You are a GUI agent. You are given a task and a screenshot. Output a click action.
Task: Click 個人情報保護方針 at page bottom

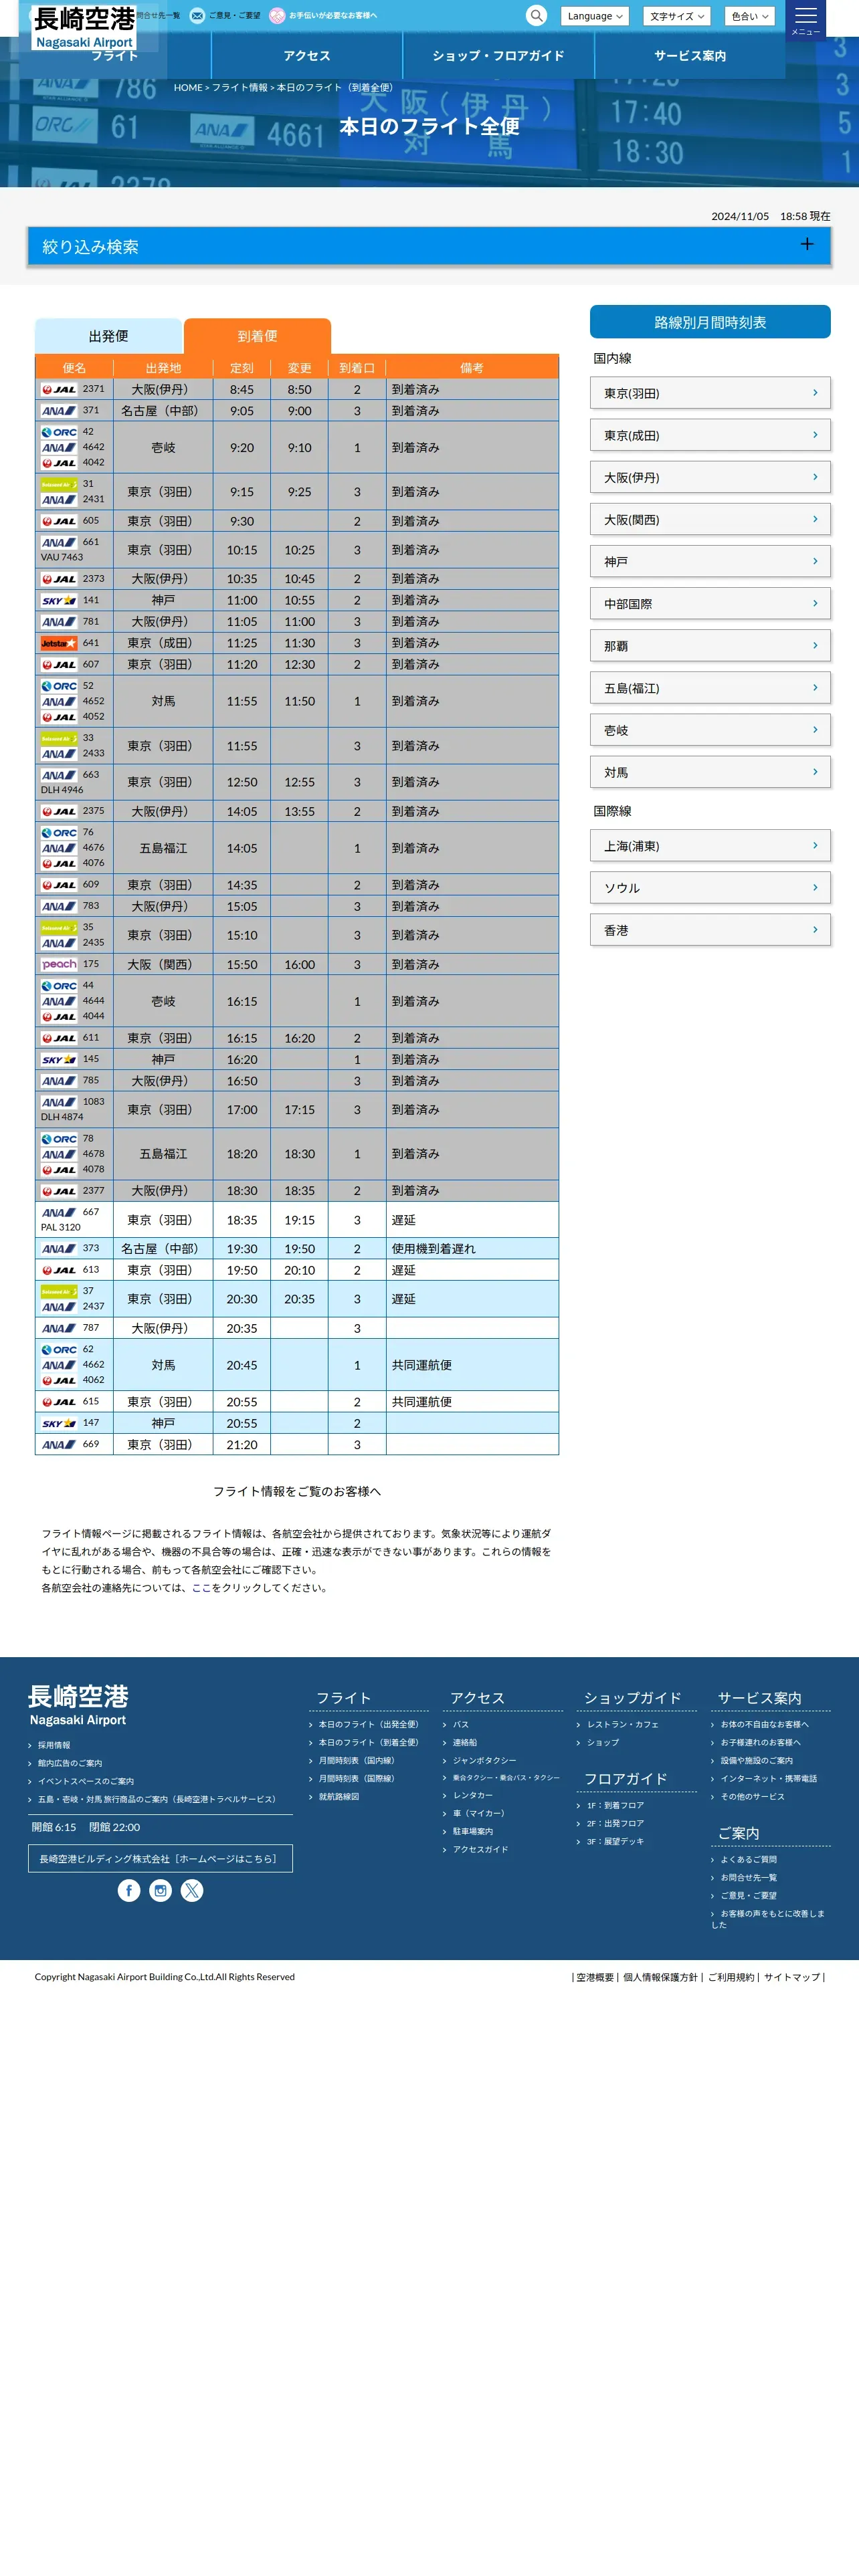pyautogui.click(x=660, y=1977)
